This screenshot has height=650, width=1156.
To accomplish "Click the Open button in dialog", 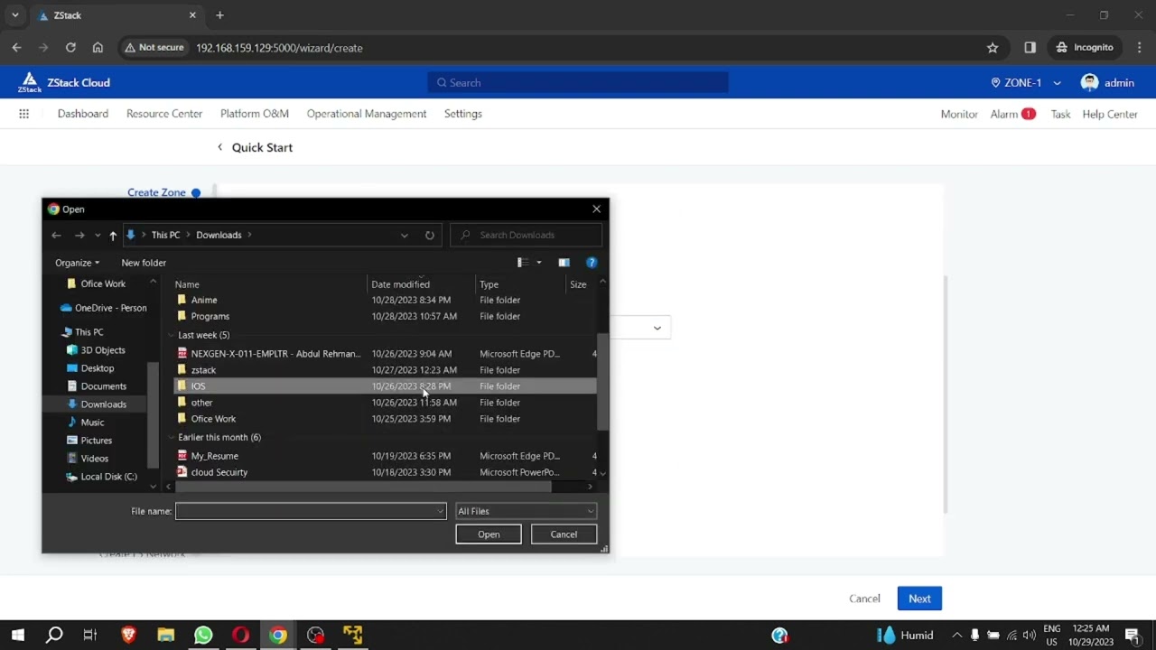I will [x=489, y=534].
